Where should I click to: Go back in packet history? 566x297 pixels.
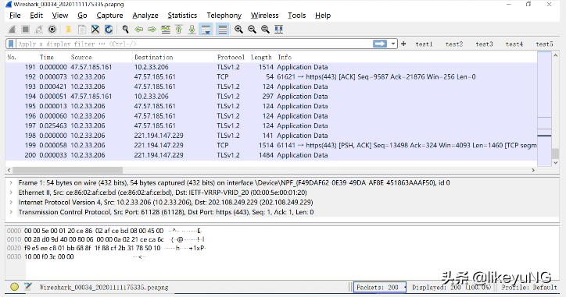point(138,30)
